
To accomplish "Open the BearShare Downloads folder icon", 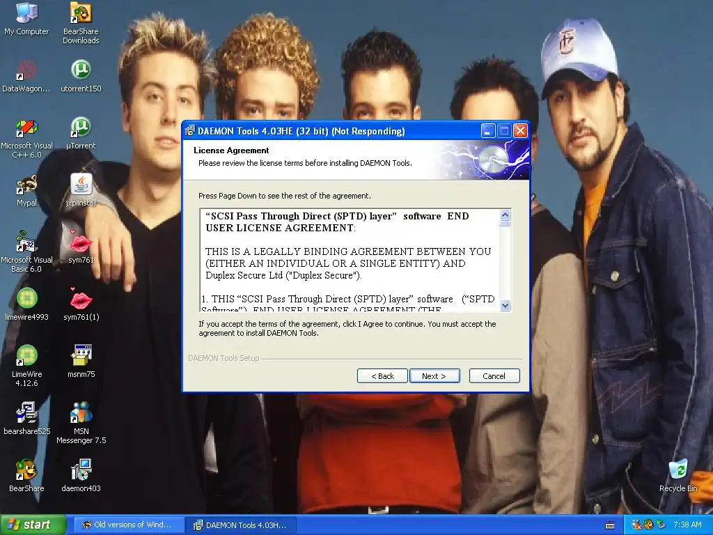I will 81,23.
